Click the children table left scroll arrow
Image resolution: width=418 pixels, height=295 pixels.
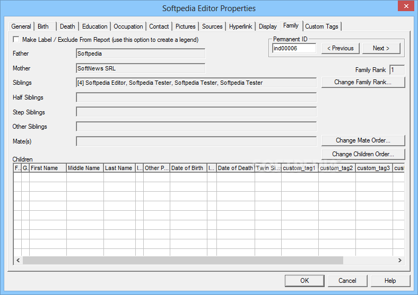pos(18,261)
